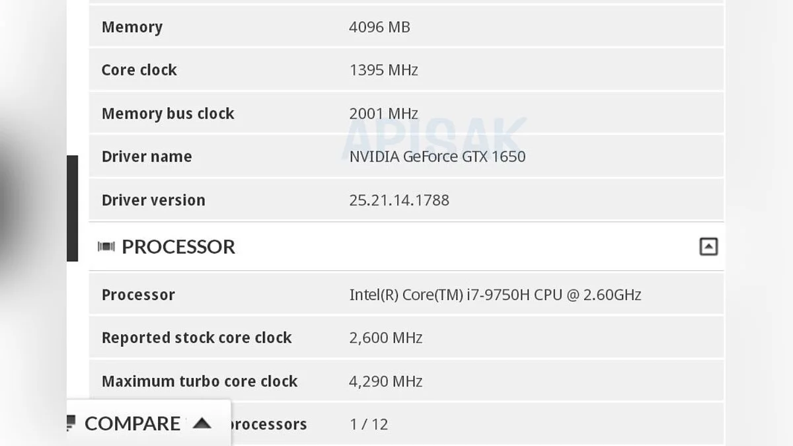
Task: Select the 2001 MHz bus clock value
Action: [x=383, y=114]
